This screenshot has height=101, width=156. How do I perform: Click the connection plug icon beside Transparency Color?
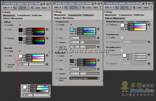pos(98,29)
